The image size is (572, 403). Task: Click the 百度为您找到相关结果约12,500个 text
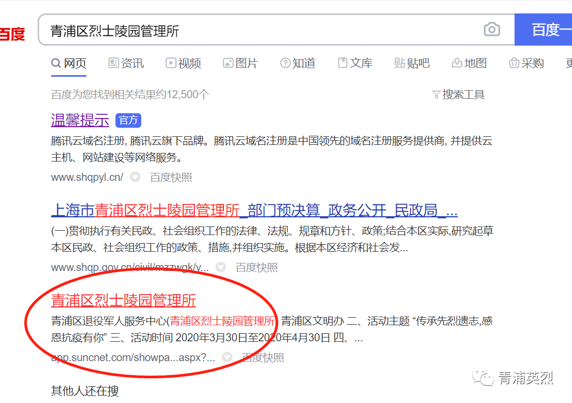tap(130, 95)
